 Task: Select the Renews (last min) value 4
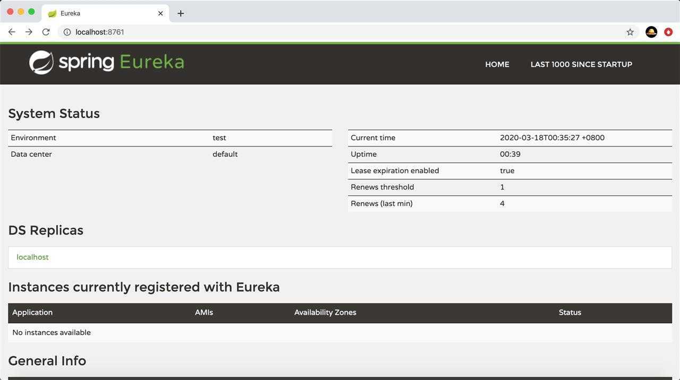click(502, 203)
